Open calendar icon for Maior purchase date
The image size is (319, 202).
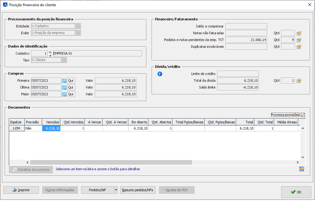[64, 94]
